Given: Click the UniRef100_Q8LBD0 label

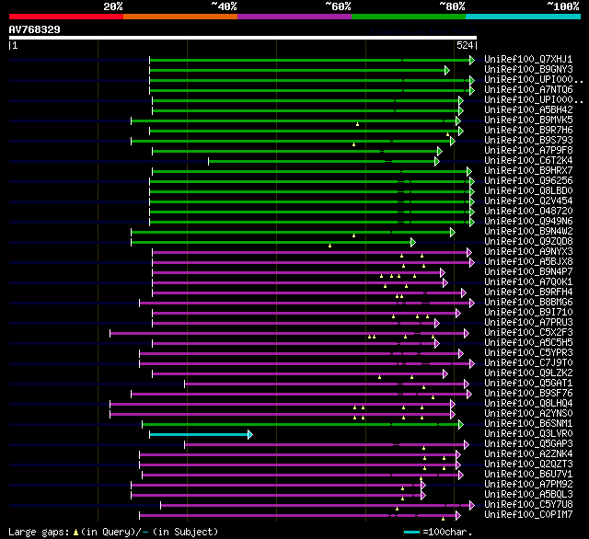Looking at the screenshot, I should pyautogui.click(x=528, y=190).
